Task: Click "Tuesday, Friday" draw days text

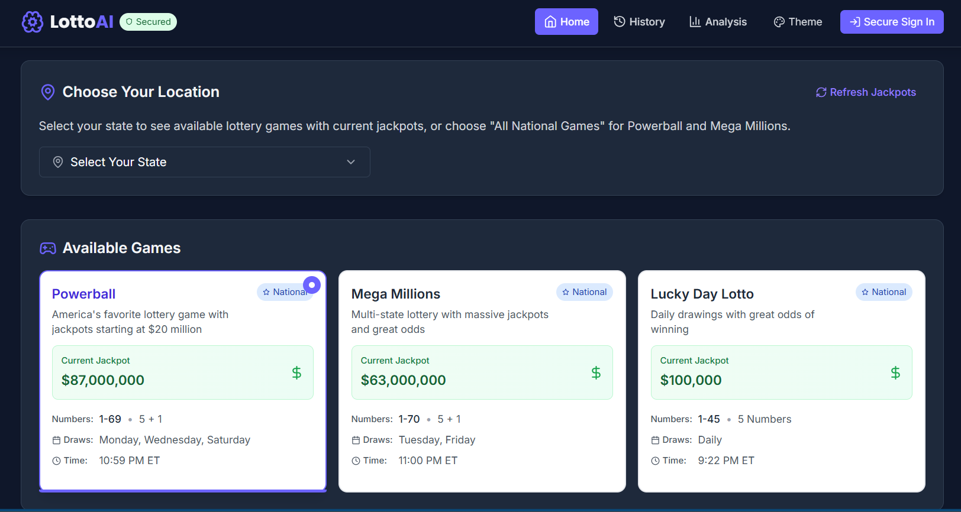Action: pyautogui.click(x=437, y=440)
